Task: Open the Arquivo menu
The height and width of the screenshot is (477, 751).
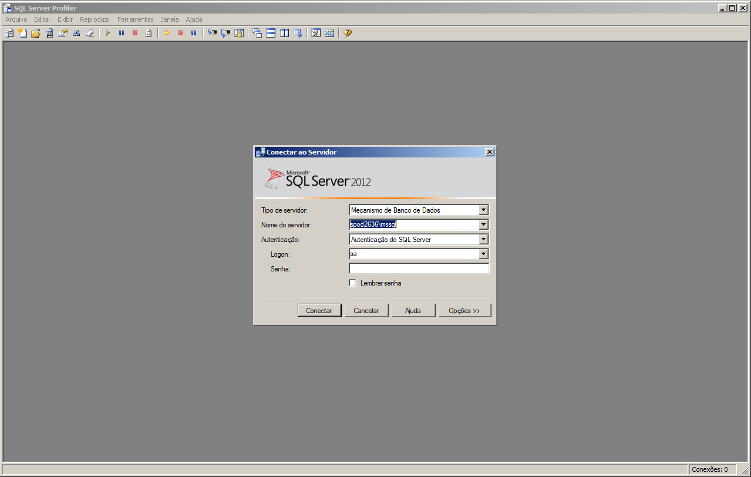Action: (16, 19)
